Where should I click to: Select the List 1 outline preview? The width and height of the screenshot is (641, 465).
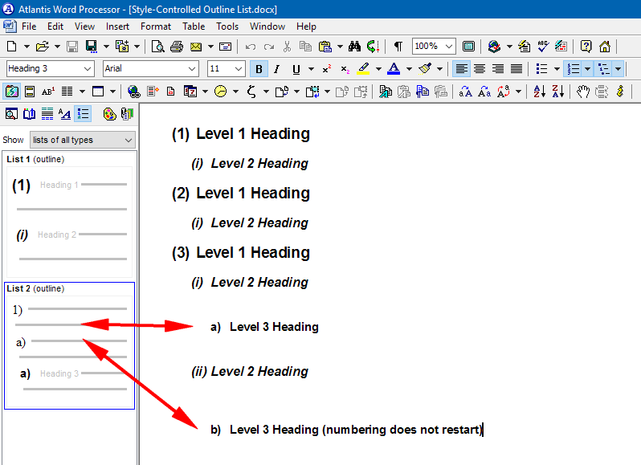[68, 221]
